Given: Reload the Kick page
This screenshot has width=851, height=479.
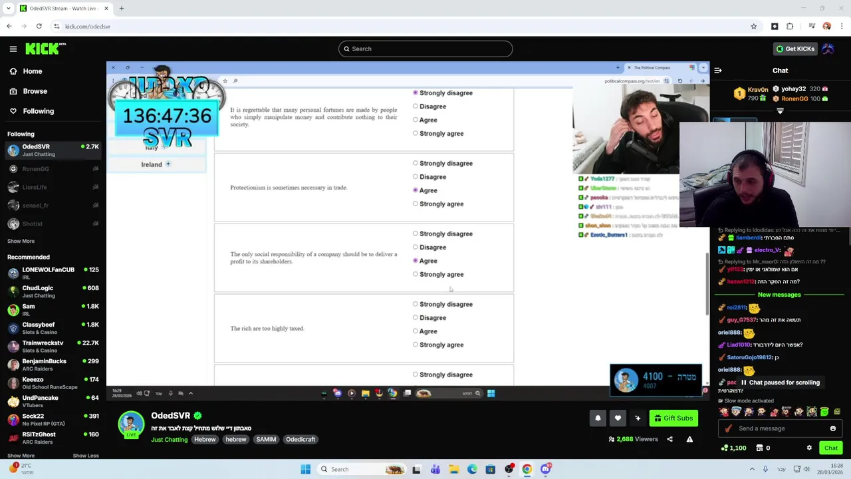Looking at the screenshot, I should (x=39, y=27).
